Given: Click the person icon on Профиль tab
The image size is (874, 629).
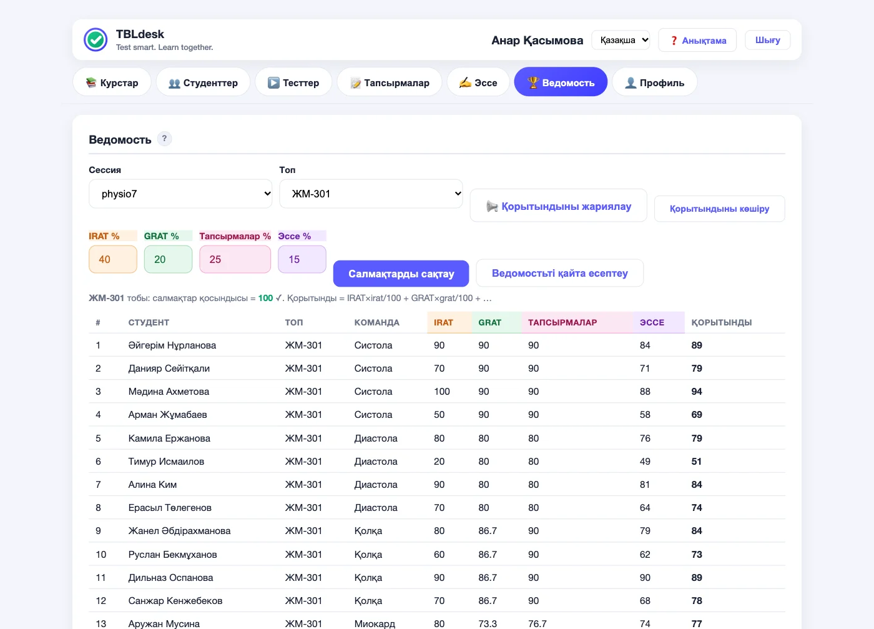Looking at the screenshot, I should pos(631,82).
